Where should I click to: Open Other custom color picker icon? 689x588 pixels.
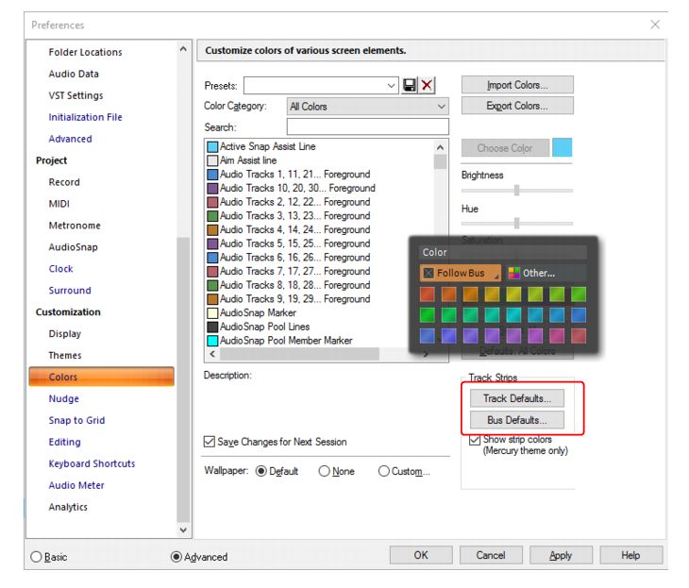(x=513, y=273)
